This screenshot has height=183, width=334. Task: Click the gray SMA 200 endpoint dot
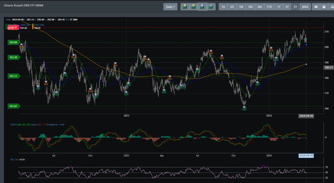point(306,64)
